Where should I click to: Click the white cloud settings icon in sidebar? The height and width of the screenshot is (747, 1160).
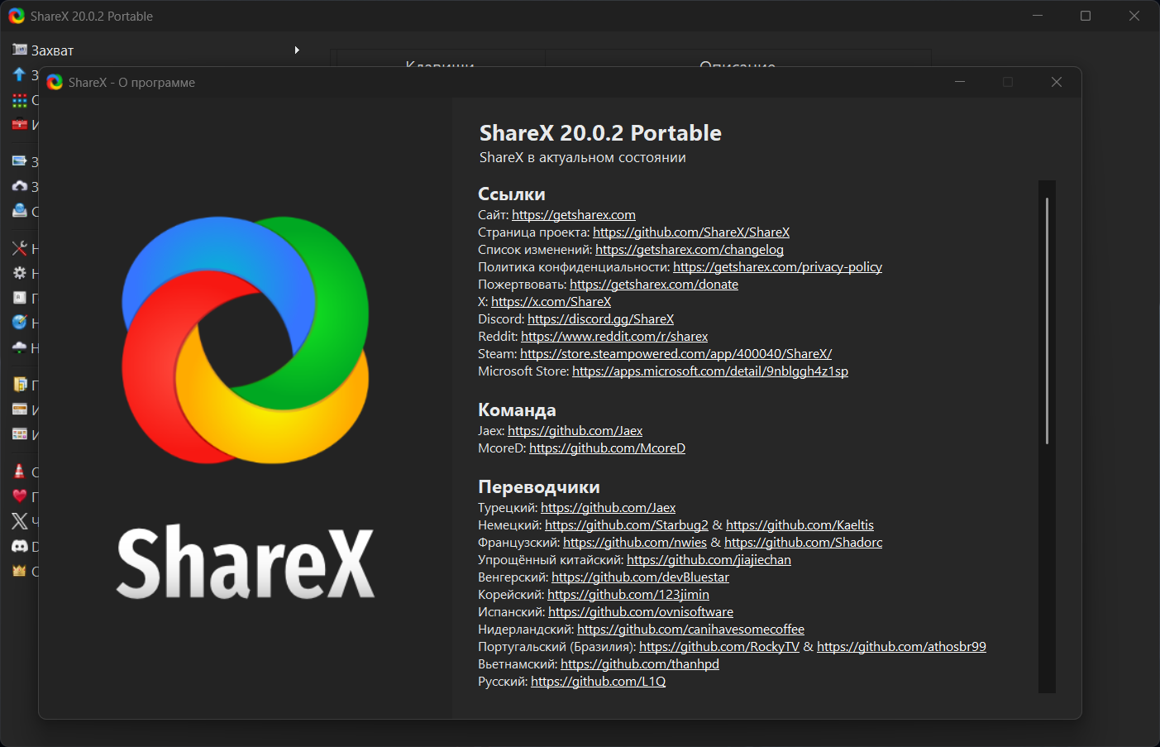[x=20, y=347]
